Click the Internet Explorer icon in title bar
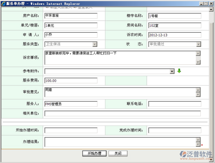Viewport: 215px width, 163px height. [x=3, y=4]
